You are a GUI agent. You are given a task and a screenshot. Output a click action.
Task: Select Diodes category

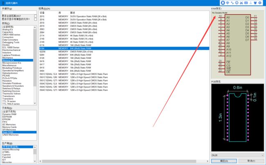click(x=6, y=45)
